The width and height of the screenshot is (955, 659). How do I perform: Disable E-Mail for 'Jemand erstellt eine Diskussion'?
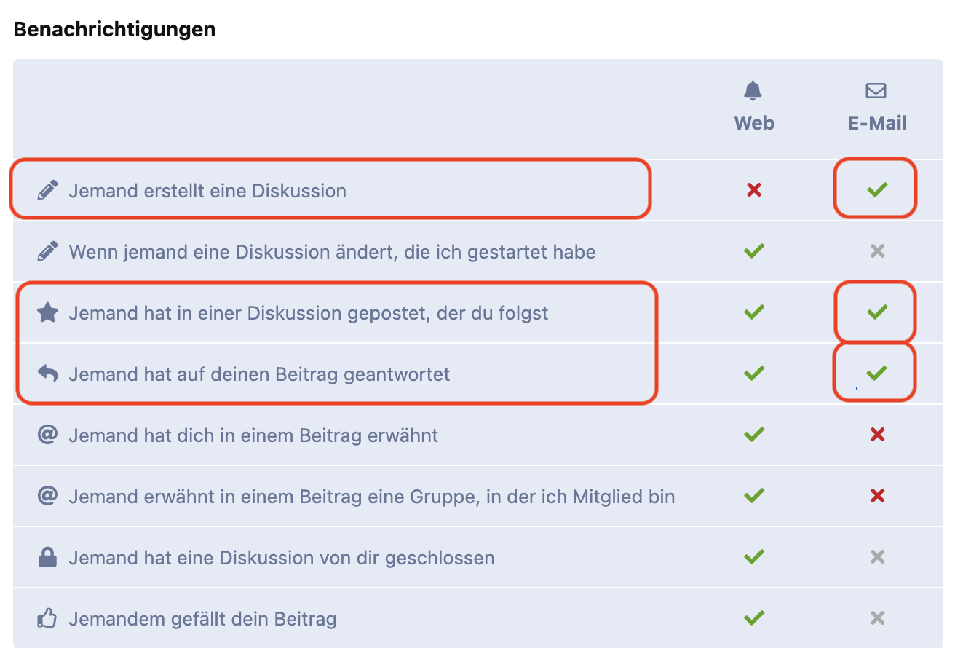[x=877, y=190]
